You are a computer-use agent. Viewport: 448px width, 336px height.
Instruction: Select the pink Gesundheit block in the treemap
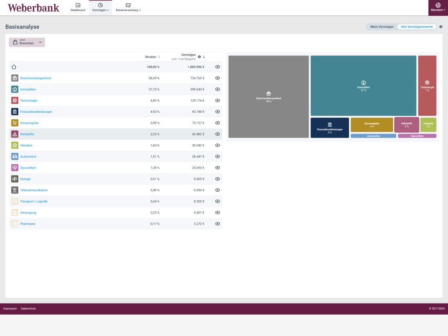click(x=417, y=135)
